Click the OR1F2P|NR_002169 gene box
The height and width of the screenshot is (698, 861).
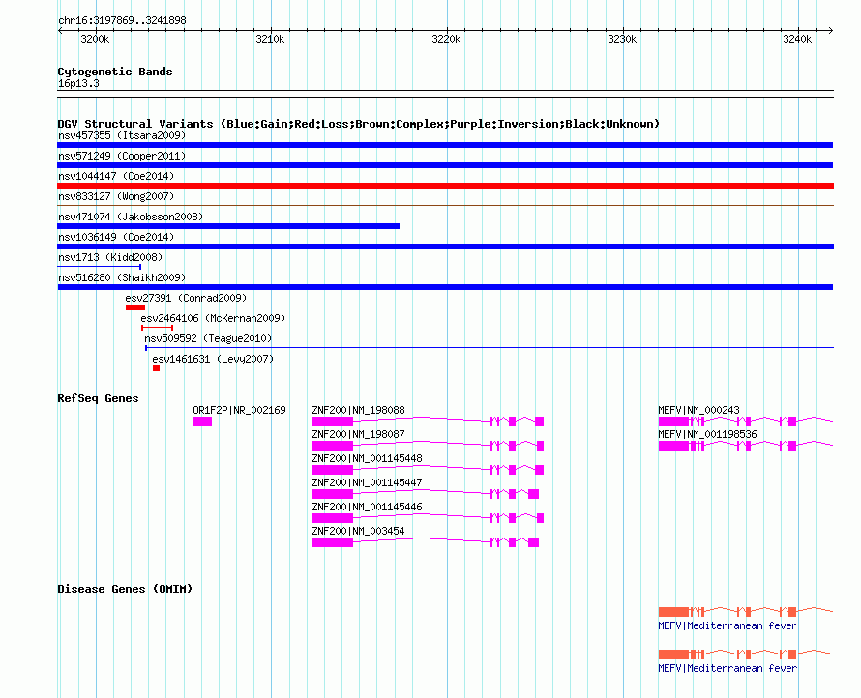[x=202, y=422]
